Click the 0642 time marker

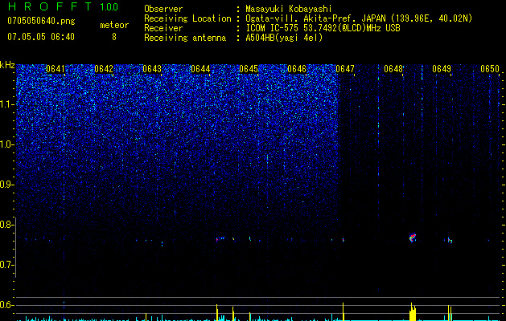104,69
